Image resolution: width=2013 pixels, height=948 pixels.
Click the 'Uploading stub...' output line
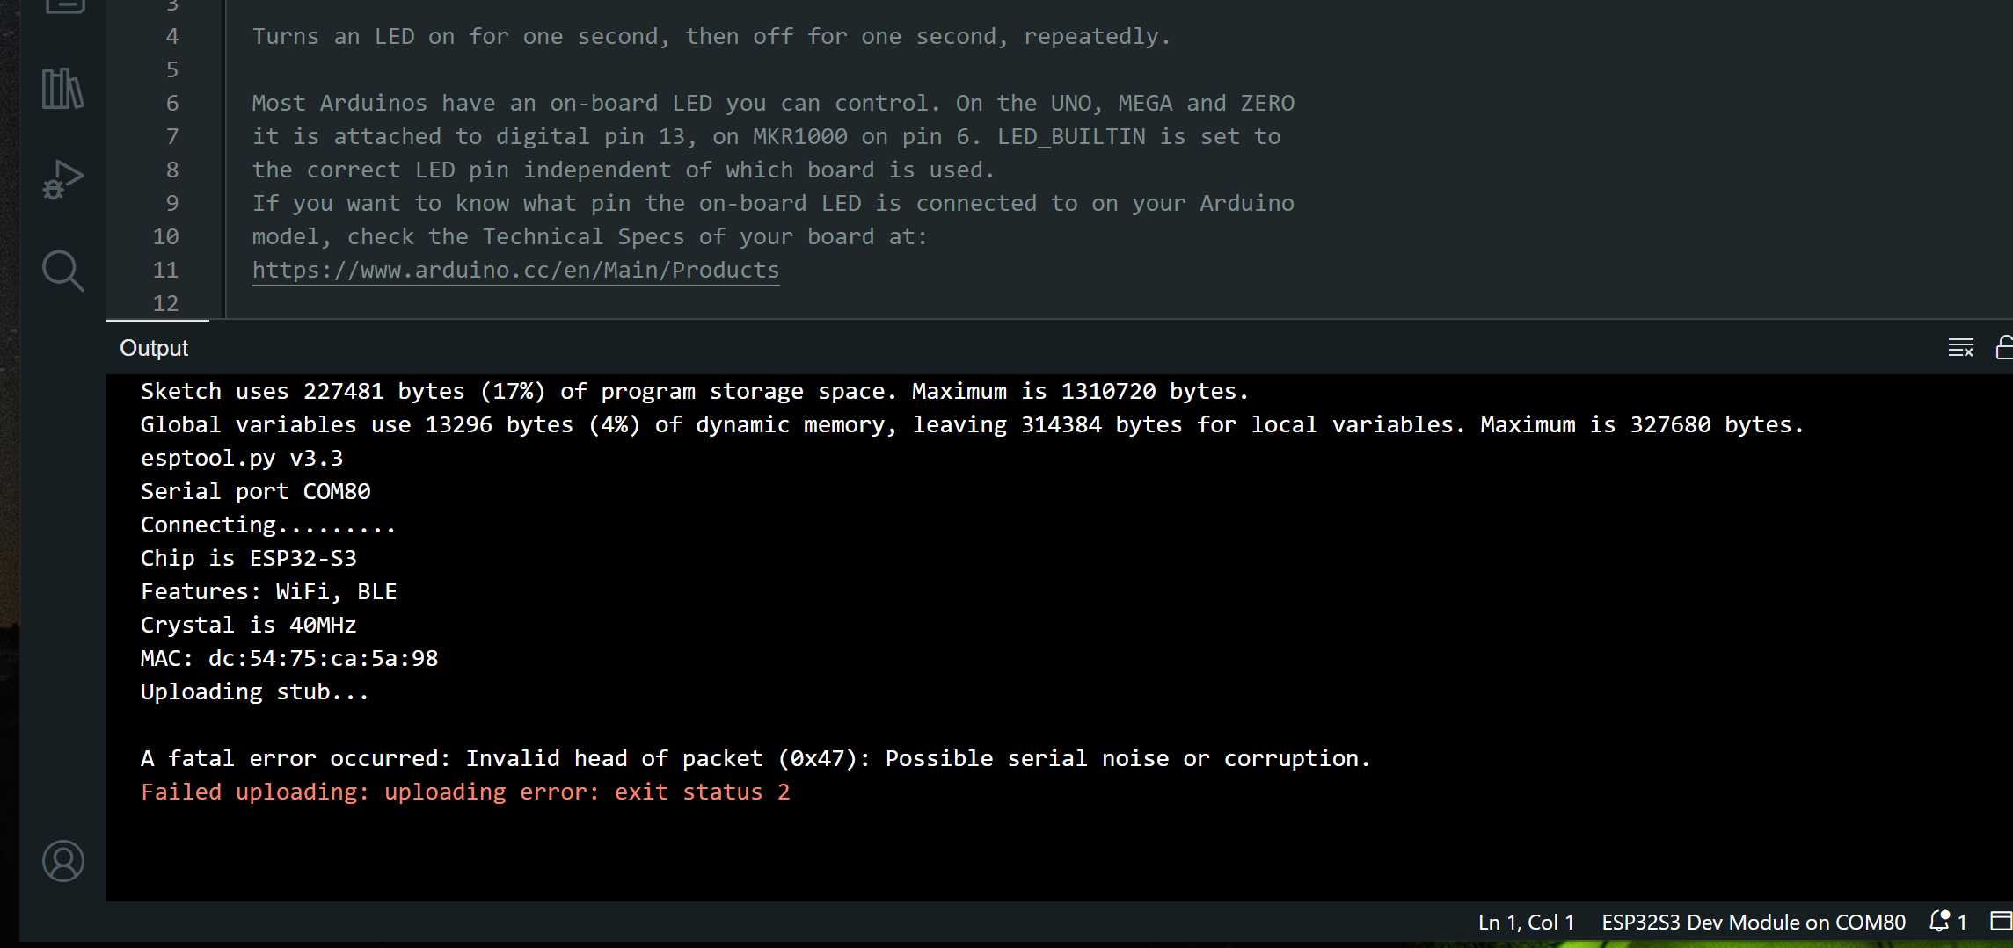[255, 691]
